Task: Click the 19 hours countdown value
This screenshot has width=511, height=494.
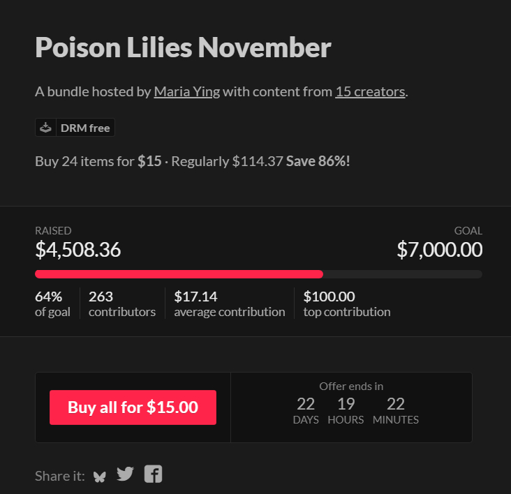Action: [x=346, y=404]
